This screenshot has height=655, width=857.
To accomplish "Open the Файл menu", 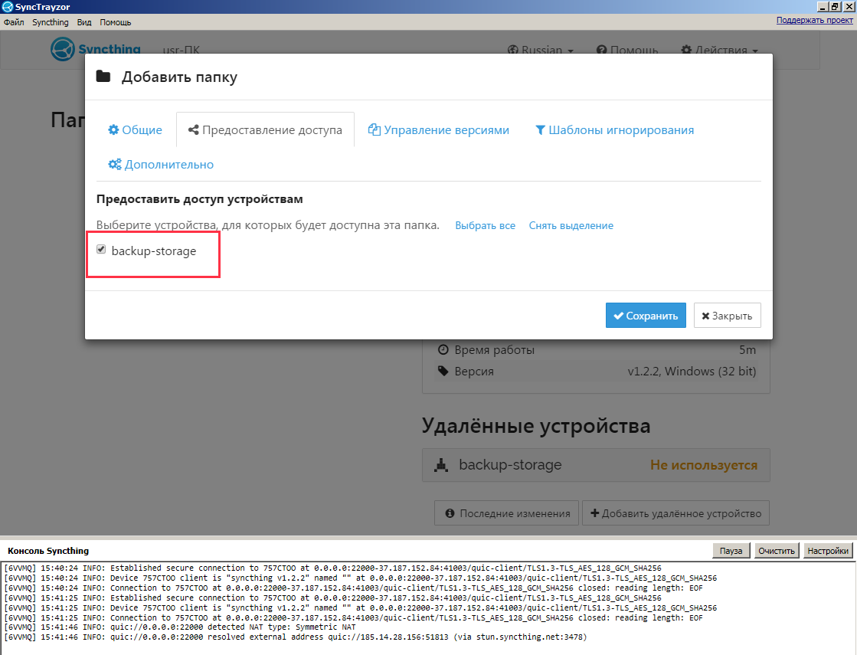I will (14, 22).
